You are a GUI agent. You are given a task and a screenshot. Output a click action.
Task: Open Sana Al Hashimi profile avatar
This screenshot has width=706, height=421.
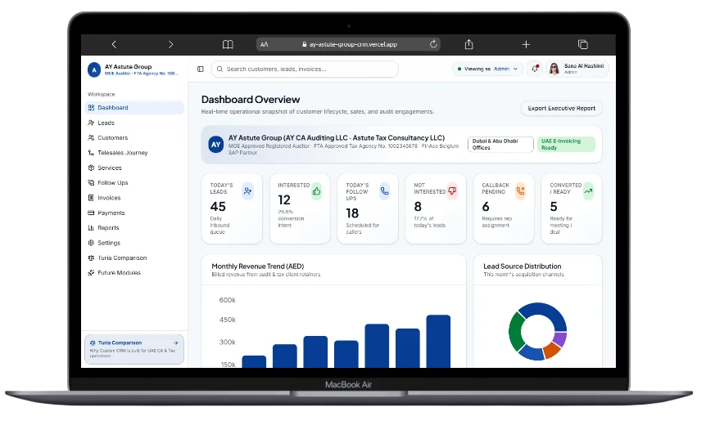pyautogui.click(x=554, y=69)
